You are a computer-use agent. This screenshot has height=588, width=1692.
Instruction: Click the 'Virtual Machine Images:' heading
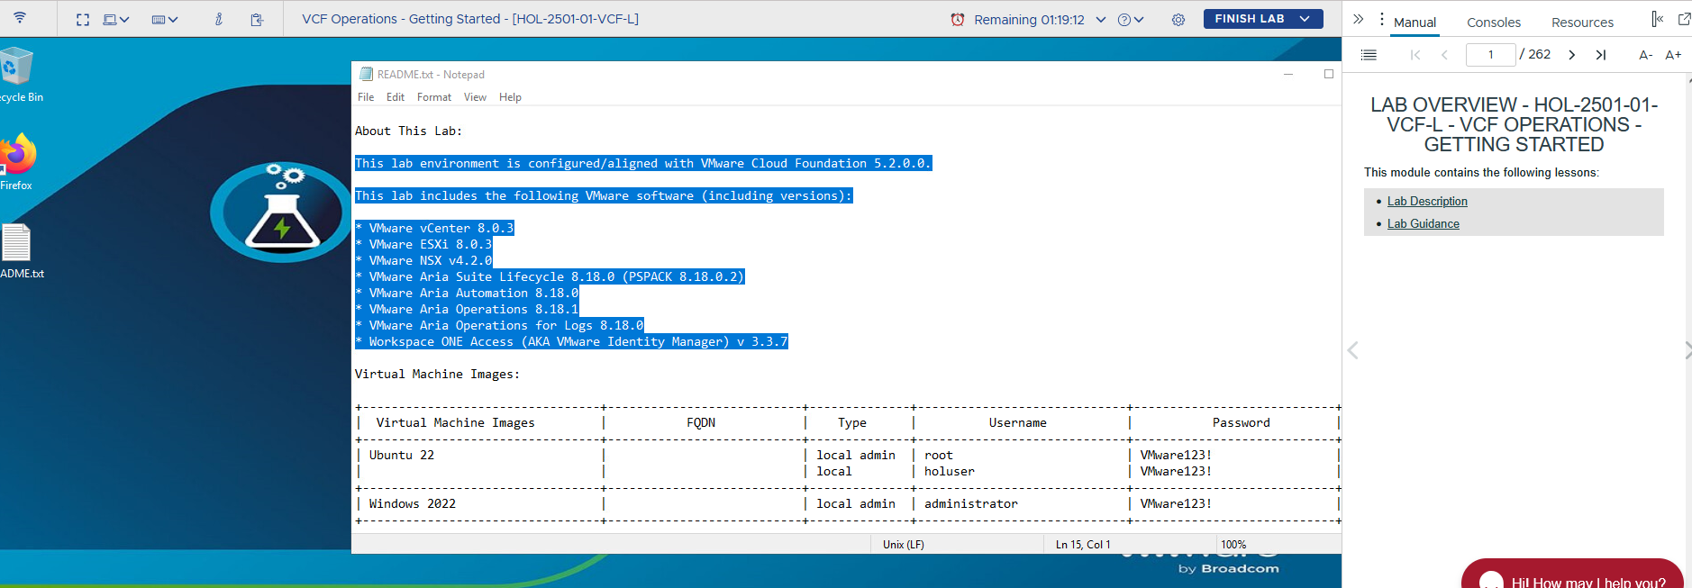point(437,374)
